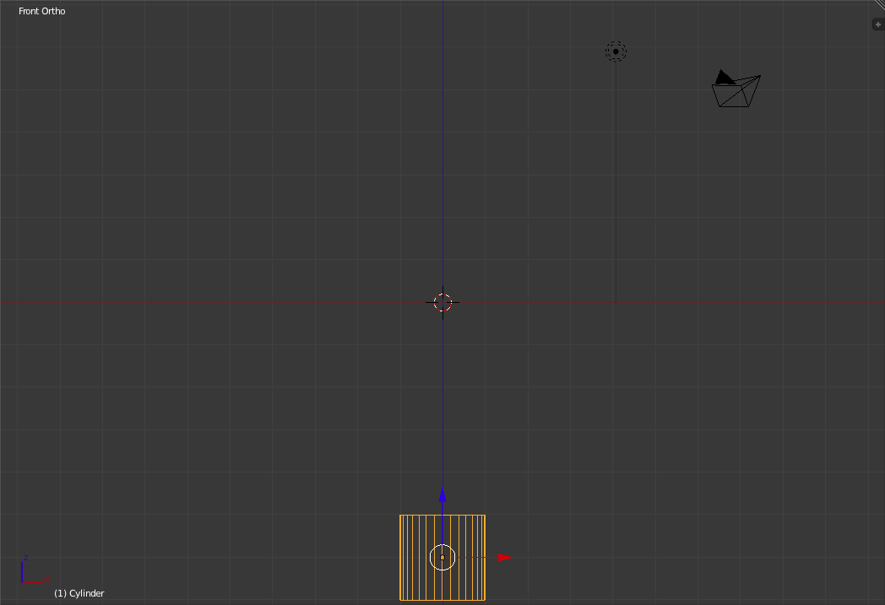This screenshot has width=885, height=605.
Task: Click the orange origin dot of Cylinder
Action: (442, 557)
